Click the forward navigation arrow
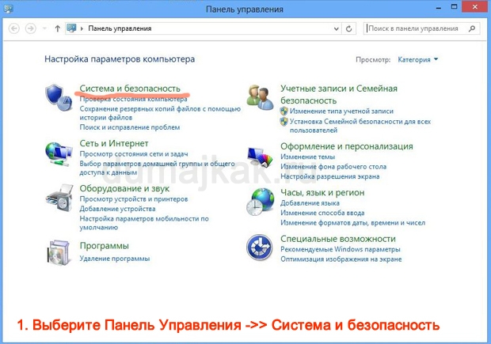This screenshot has width=491, height=344. pyautogui.click(x=30, y=28)
